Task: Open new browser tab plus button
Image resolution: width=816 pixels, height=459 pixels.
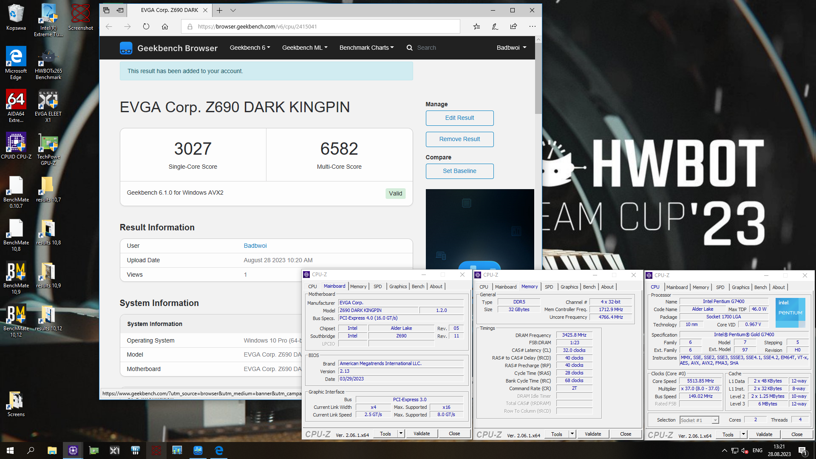Action: 219,10
